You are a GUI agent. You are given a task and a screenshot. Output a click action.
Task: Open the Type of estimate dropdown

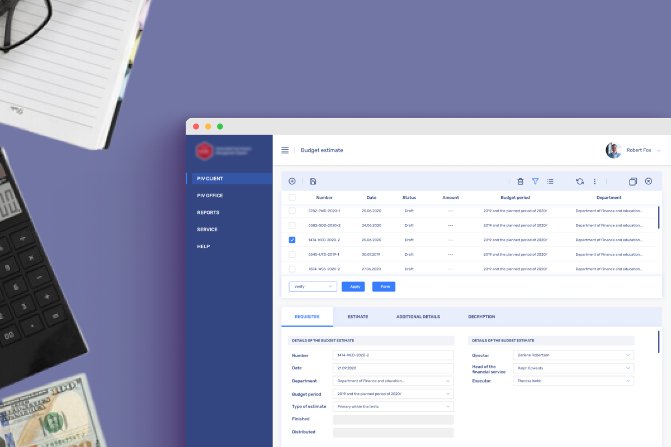393,407
